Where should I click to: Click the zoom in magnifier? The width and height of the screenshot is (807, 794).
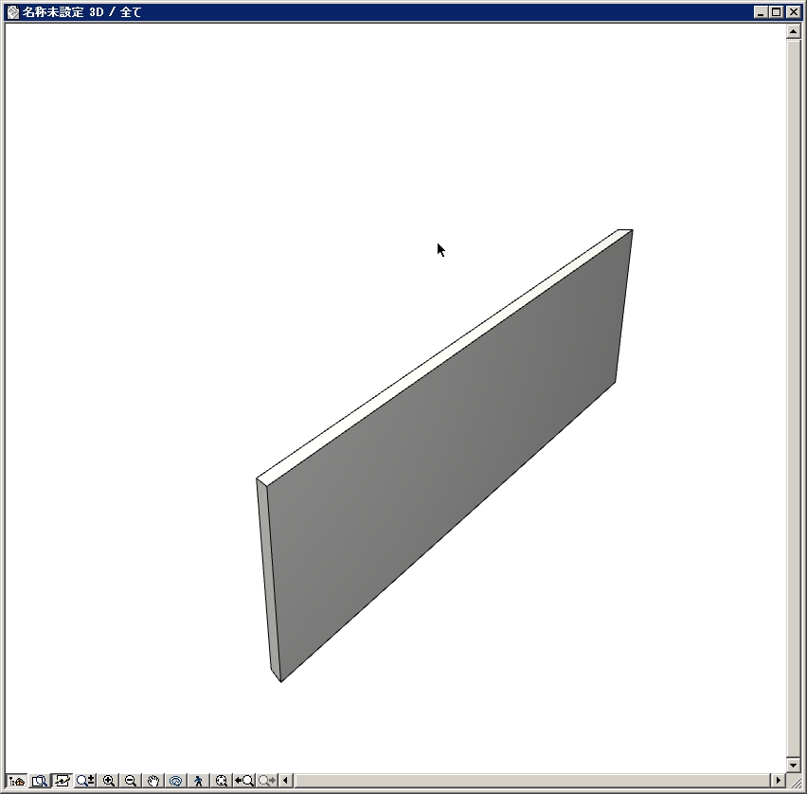pyautogui.click(x=108, y=781)
